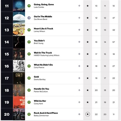Screen dimensions: 121x121
Task: Open the Wild As Her red cover art
Action: 19,102
